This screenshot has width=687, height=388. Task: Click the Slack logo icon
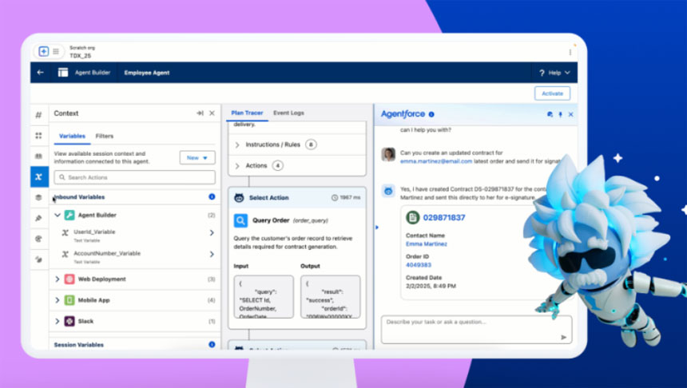tap(69, 321)
